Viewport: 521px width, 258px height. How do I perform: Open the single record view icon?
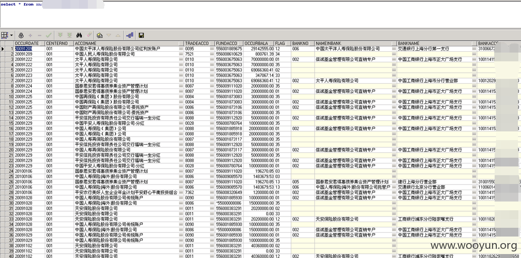coord(99,35)
